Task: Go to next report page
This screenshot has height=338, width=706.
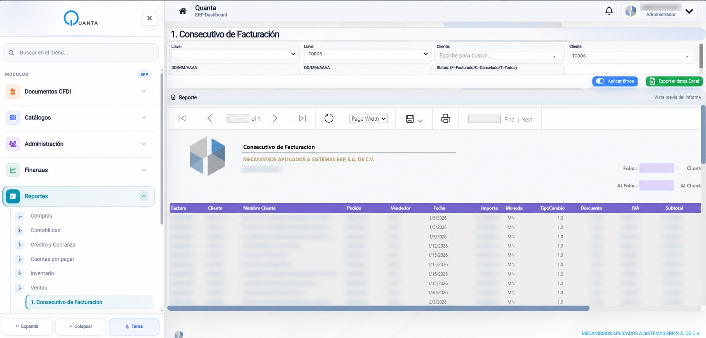Action: click(x=275, y=118)
